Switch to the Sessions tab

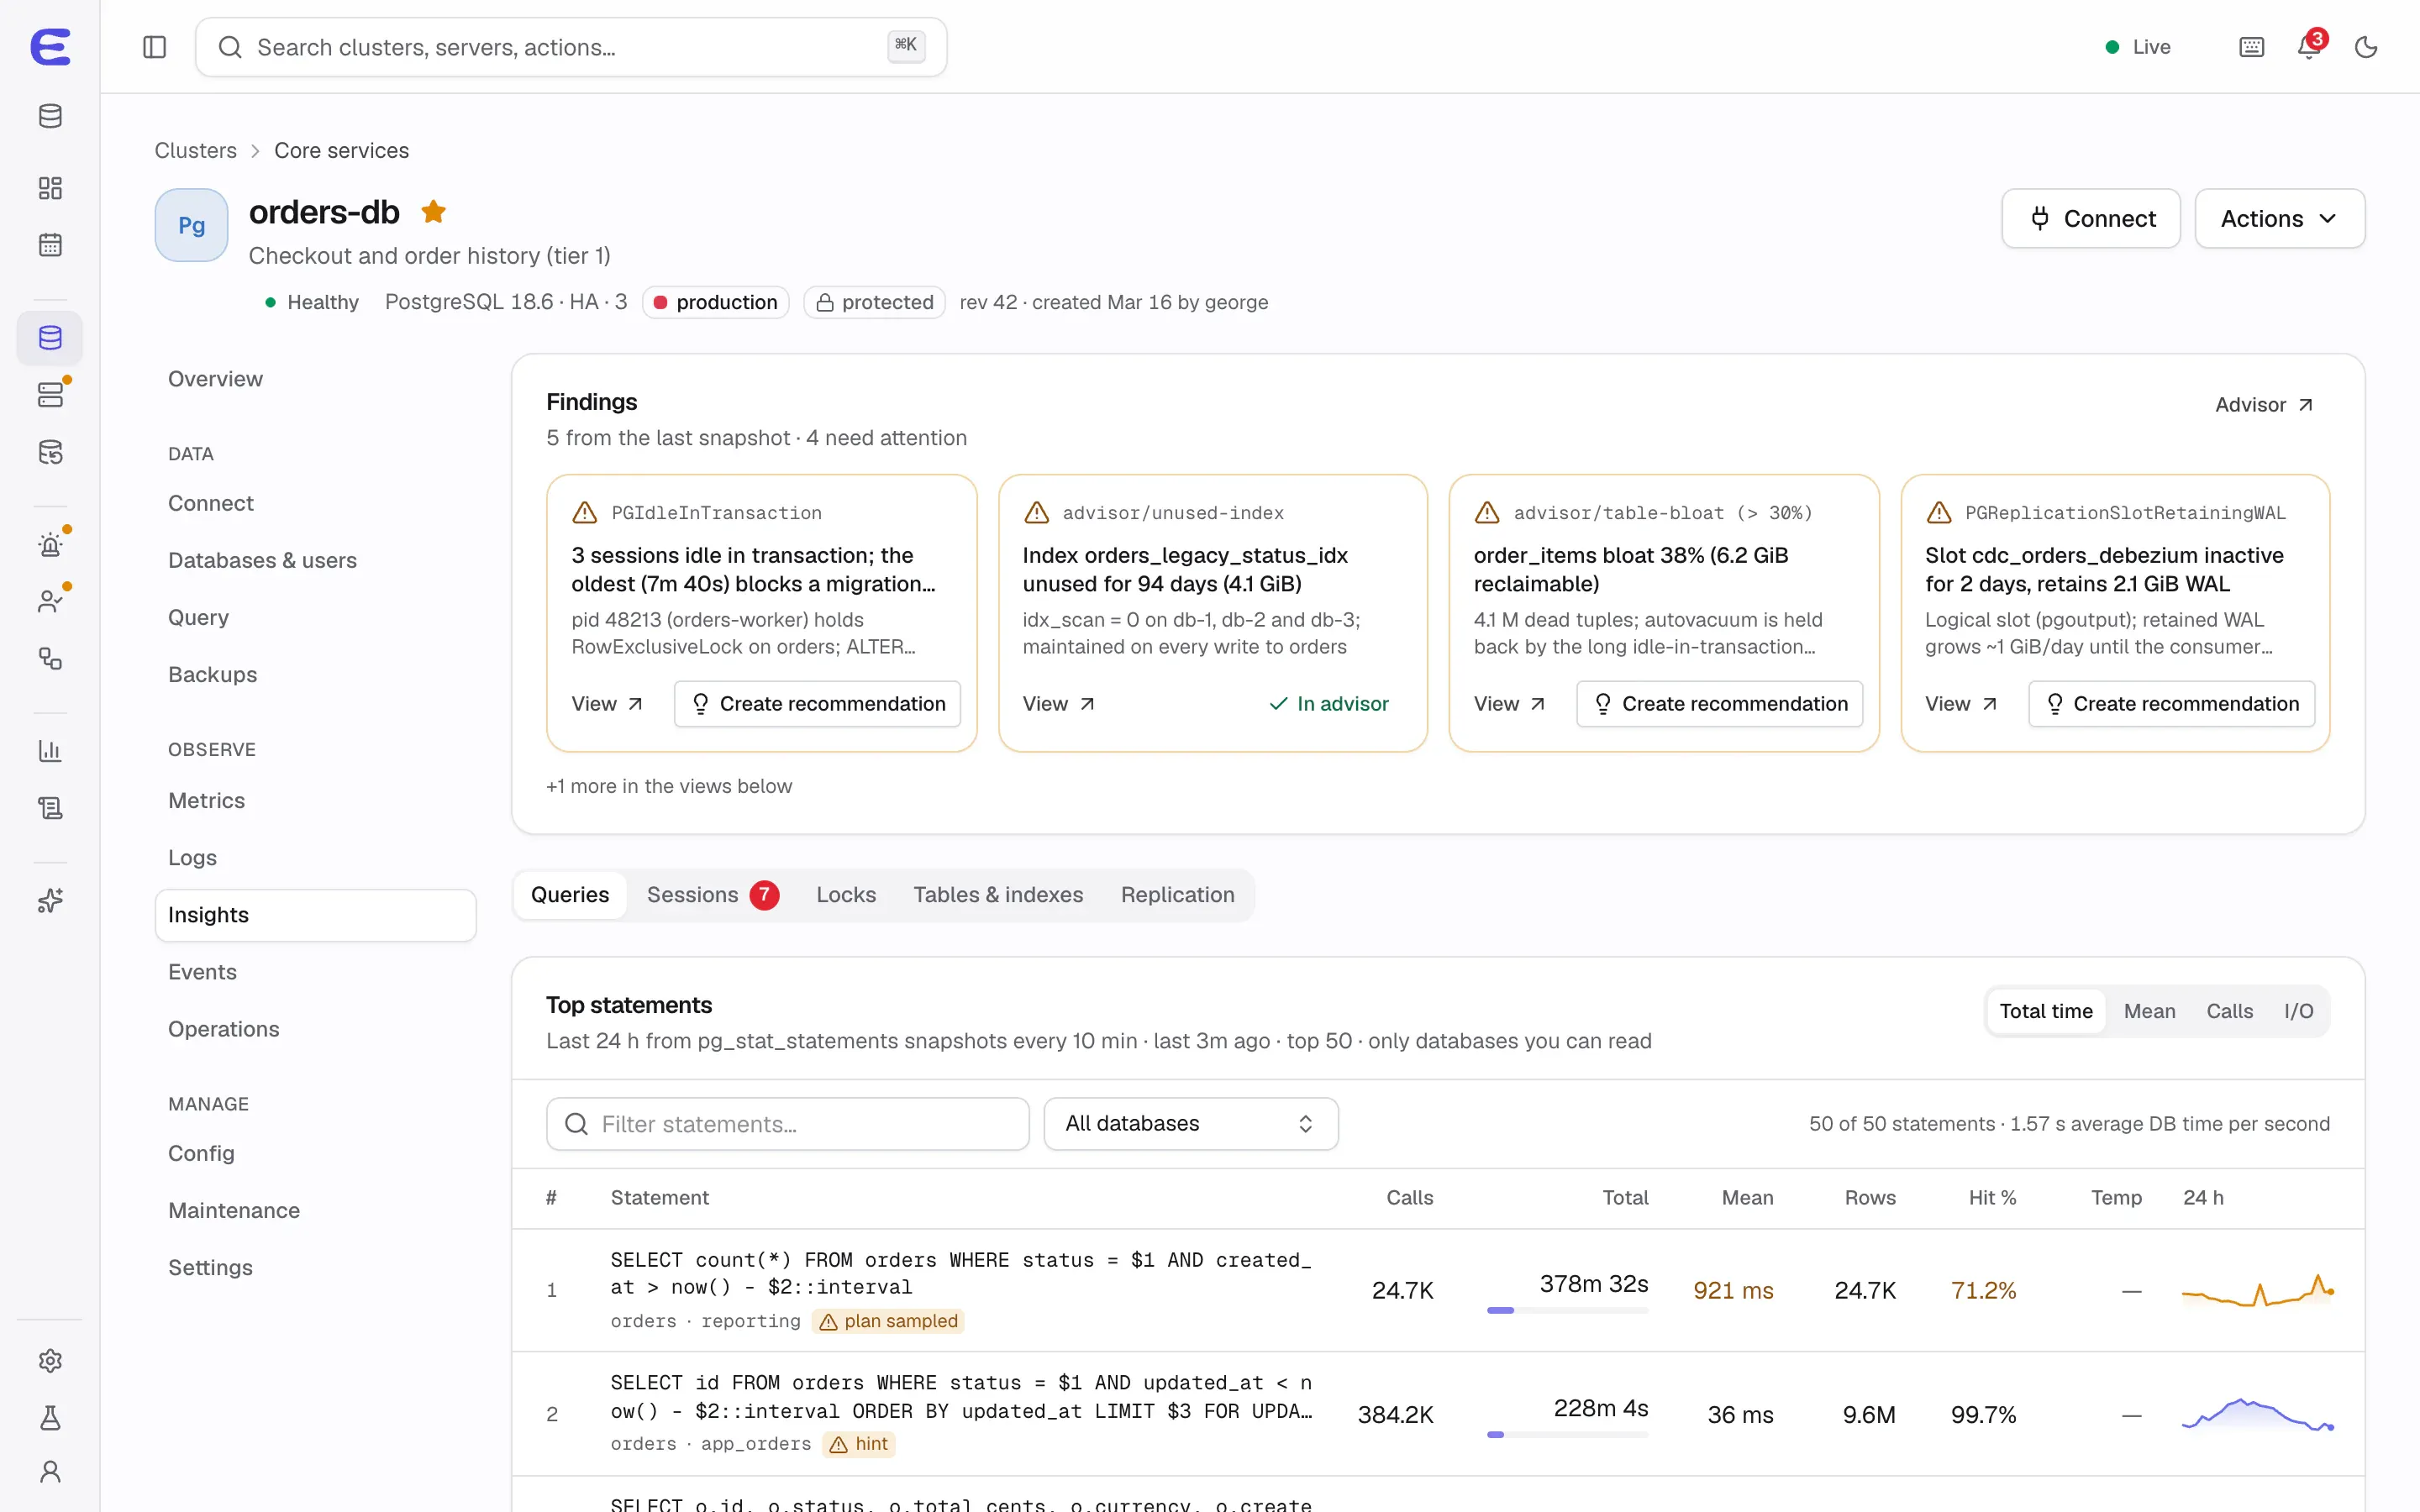pos(712,895)
